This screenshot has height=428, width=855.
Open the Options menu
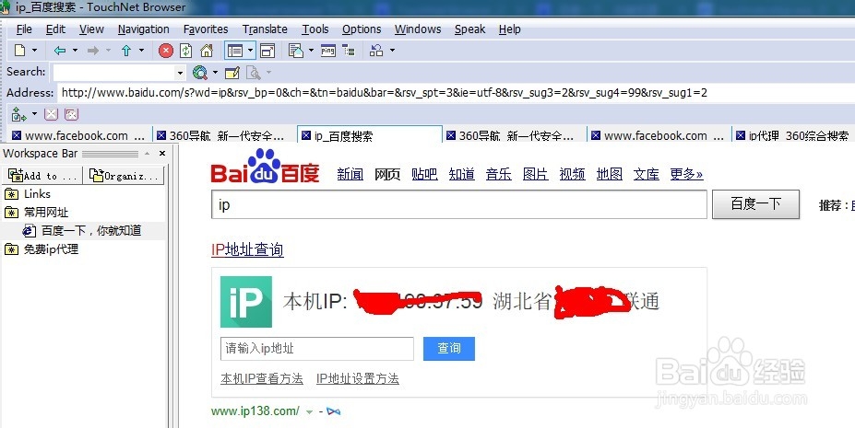click(362, 29)
